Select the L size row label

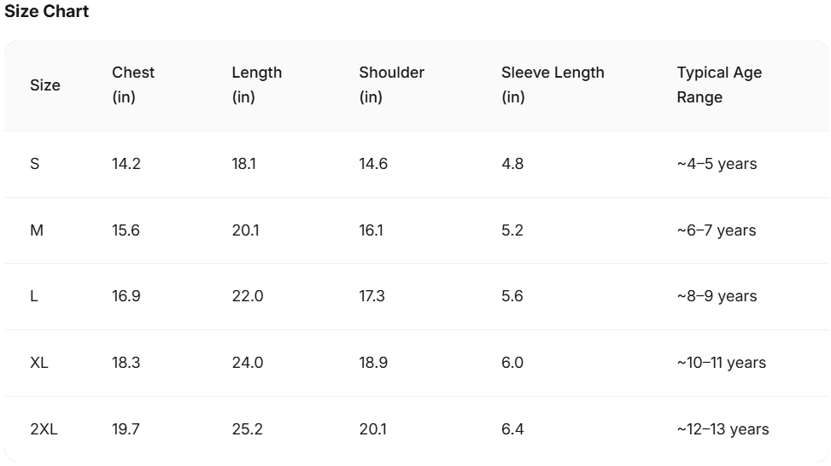click(x=34, y=296)
